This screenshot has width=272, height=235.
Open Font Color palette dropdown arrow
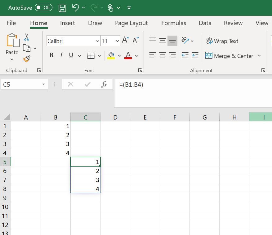coord(136,56)
